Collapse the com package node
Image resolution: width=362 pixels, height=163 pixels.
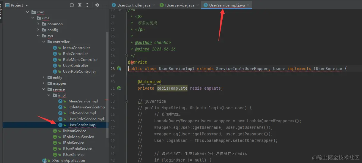(27, 12)
